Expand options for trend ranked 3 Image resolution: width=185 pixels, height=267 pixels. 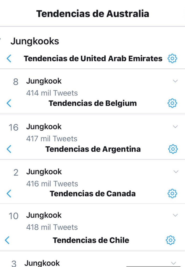pos(173,263)
